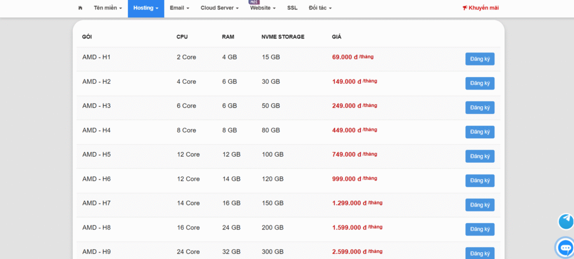Click Đăng ký for AMD - H1 plan
574x259 pixels.
pos(480,59)
